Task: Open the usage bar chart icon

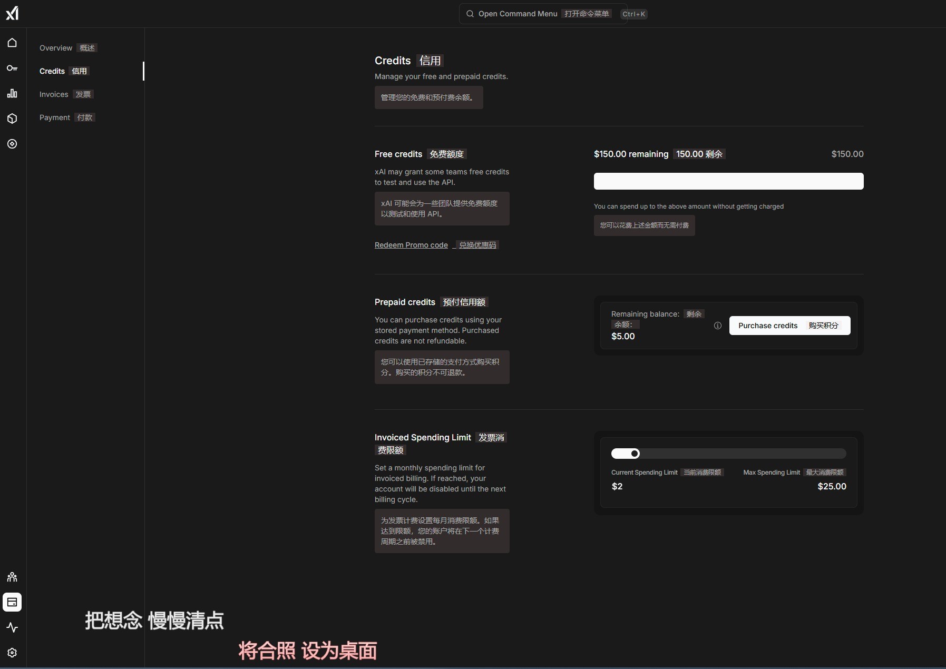Action: [12, 93]
